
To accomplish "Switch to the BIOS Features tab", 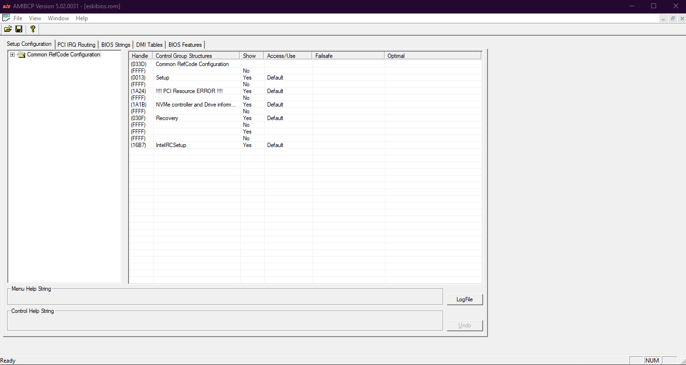I will coord(185,45).
